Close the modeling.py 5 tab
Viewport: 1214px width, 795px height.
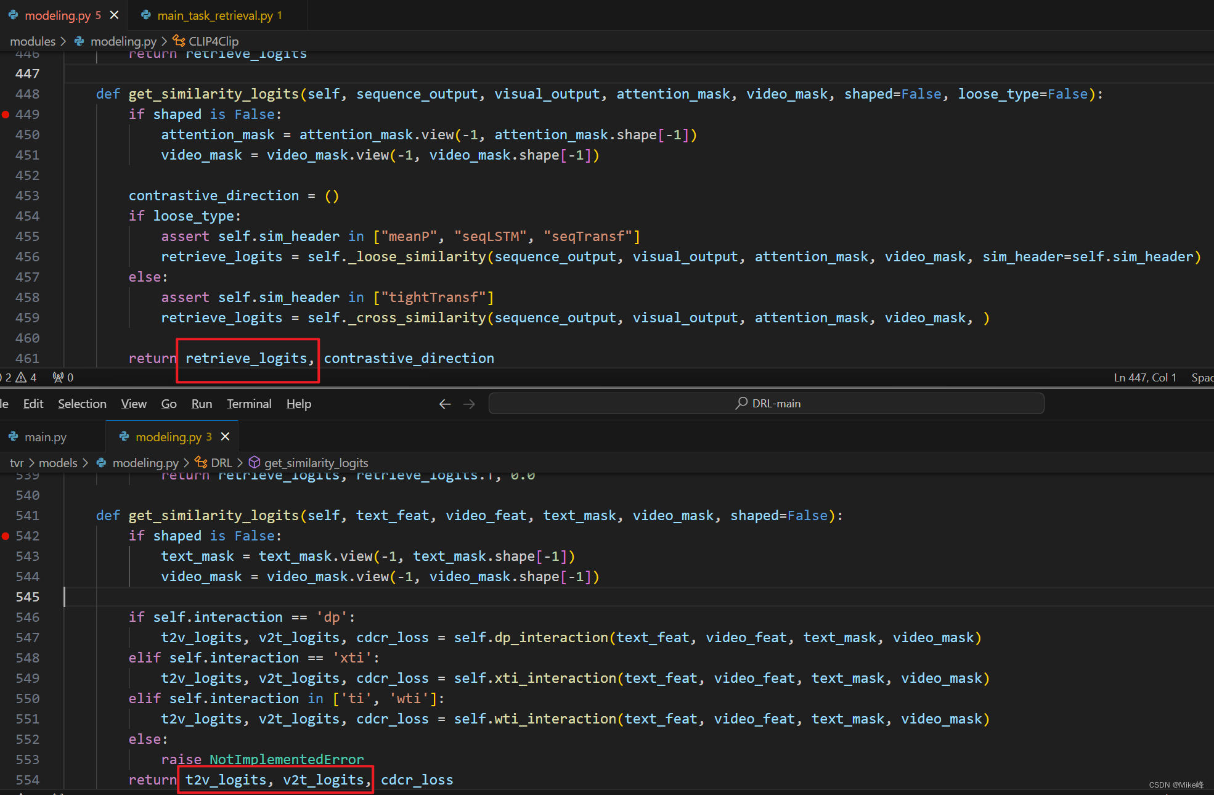coord(114,15)
